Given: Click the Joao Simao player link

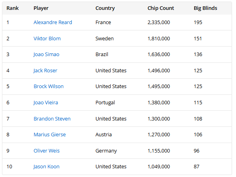Looking at the screenshot, I should (x=46, y=55).
